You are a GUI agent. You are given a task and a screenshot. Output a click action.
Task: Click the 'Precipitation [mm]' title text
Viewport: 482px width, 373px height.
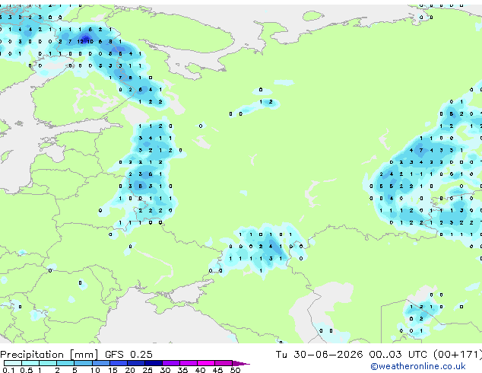click(49, 355)
